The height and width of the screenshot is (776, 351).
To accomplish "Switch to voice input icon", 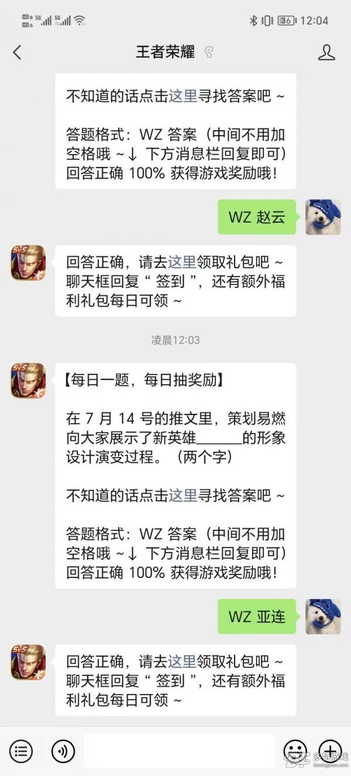I will coord(63,750).
